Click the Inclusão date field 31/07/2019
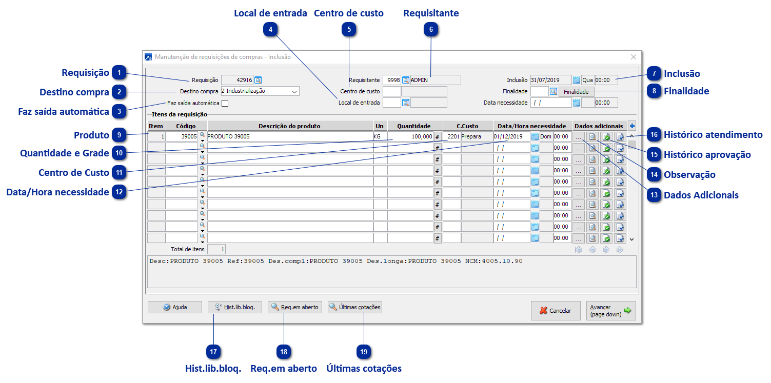The image size is (771, 383). point(551,80)
